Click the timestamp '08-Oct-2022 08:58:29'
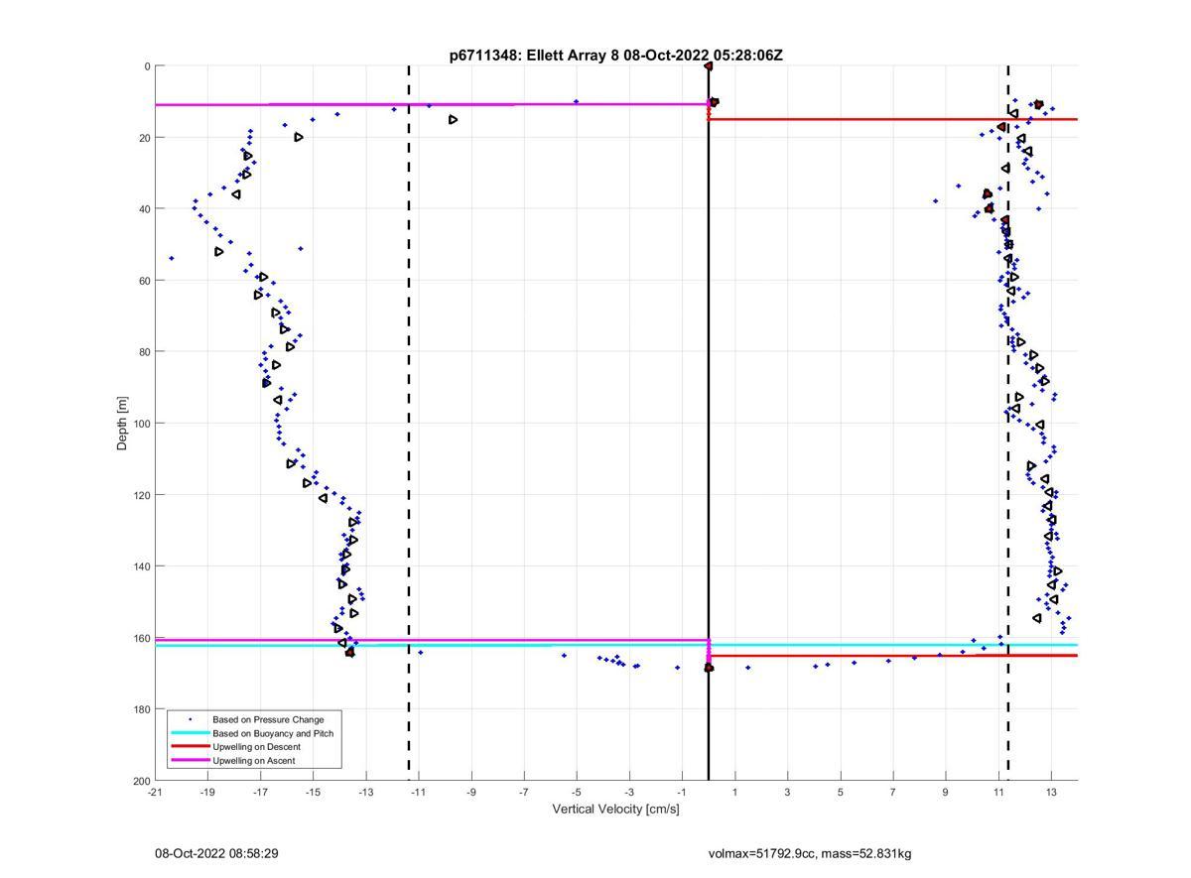 216,853
